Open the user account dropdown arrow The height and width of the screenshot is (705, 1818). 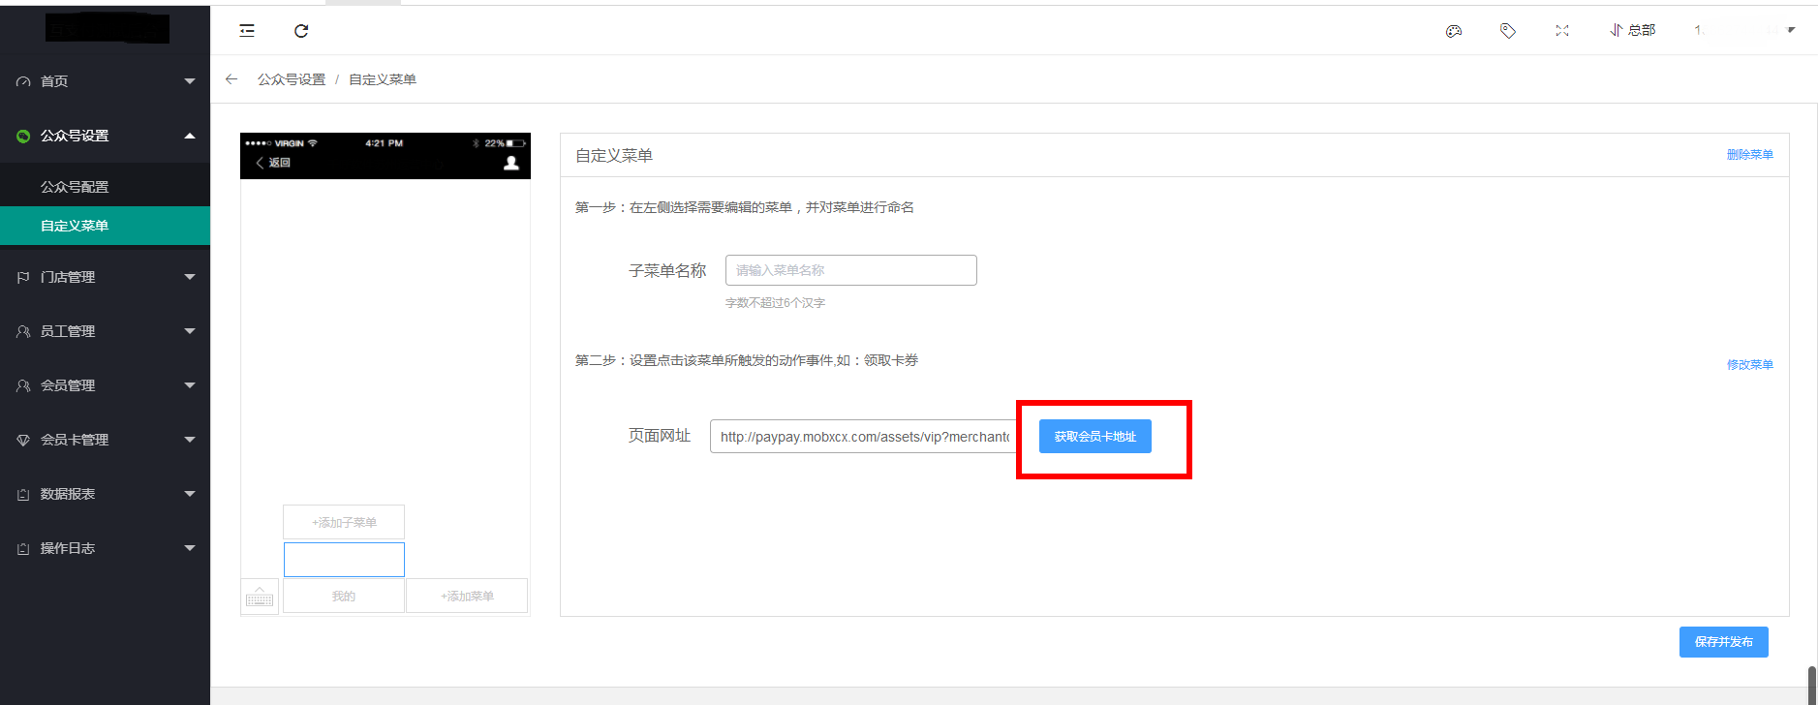pos(1791,30)
